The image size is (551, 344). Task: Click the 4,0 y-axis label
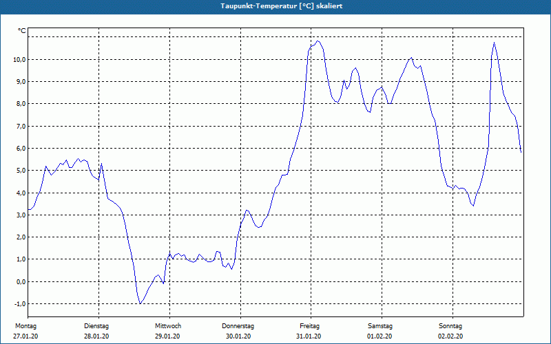click(x=21, y=193)
